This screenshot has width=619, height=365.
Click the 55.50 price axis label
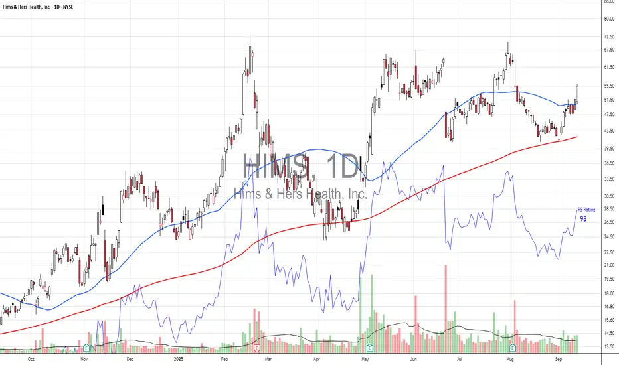point(609,86)
